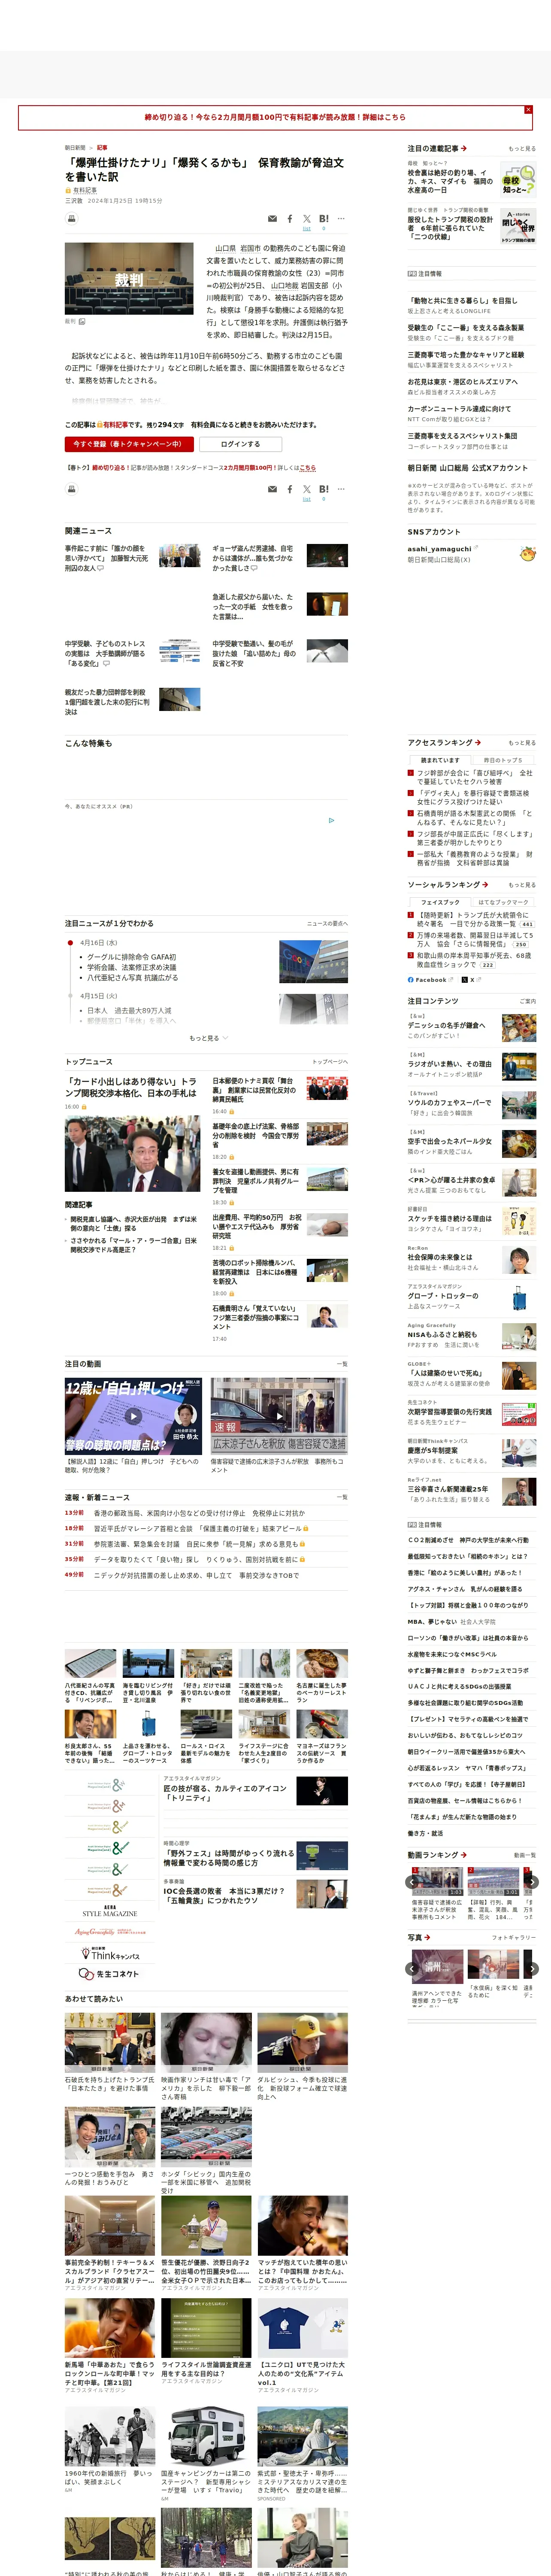Viewport: 551px width, 2576px height.
Task: Open 朝日新聞Thinkキャンパス logo link
Action: tap(109, 1954)
